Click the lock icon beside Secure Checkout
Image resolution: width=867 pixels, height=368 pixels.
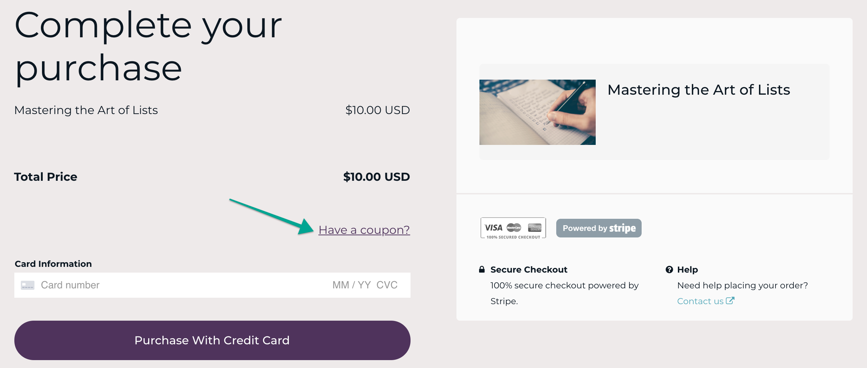coord(482,270)
